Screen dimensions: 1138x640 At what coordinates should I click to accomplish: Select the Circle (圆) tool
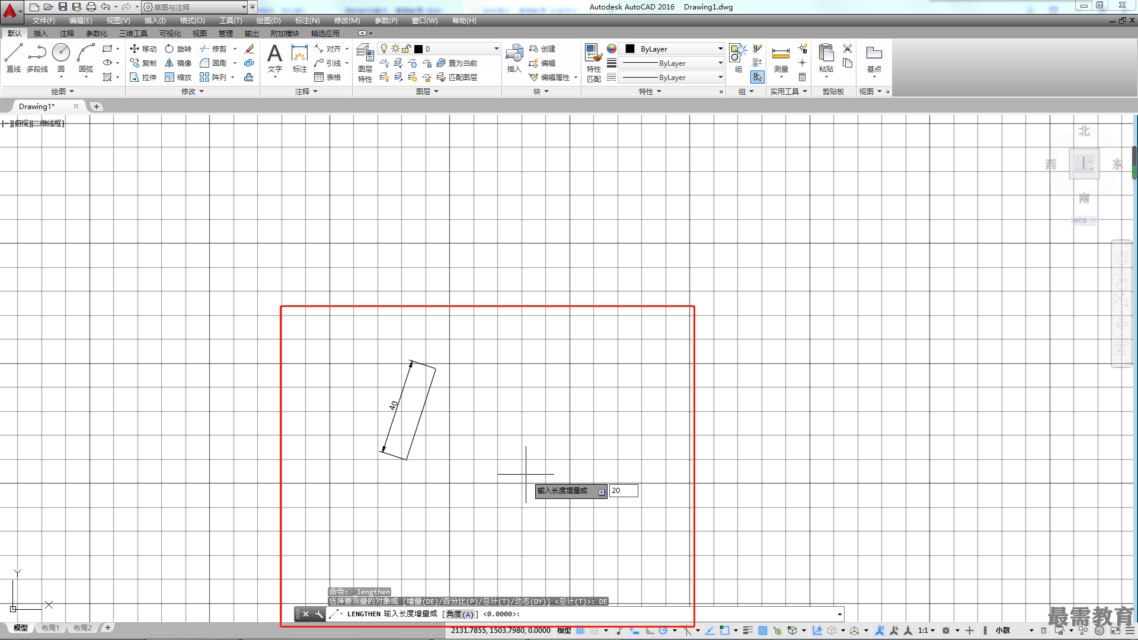pos(61,58)
